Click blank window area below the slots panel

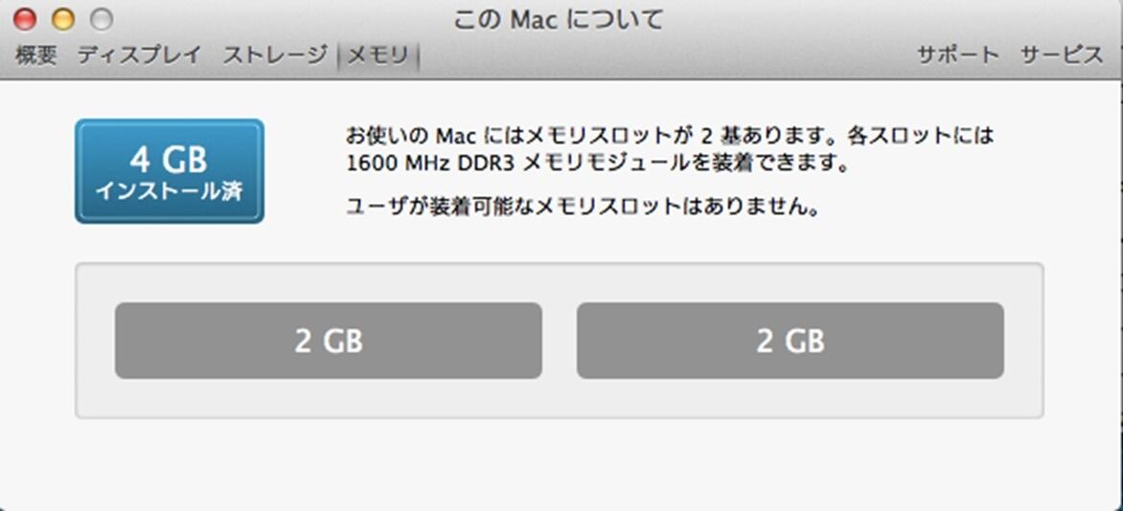pyautogui.click(x=560, y=464)
